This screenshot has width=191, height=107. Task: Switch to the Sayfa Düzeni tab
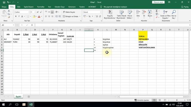[29, 7]
